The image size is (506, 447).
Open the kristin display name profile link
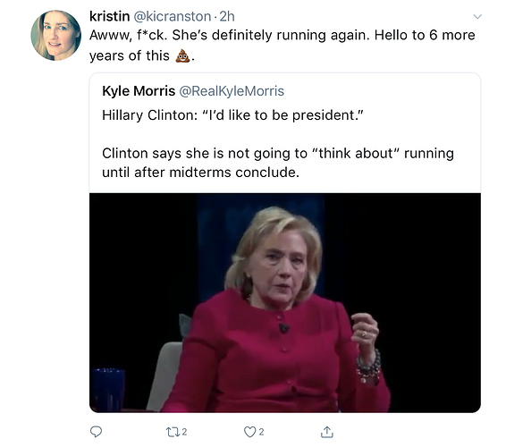tap(109, 16)
